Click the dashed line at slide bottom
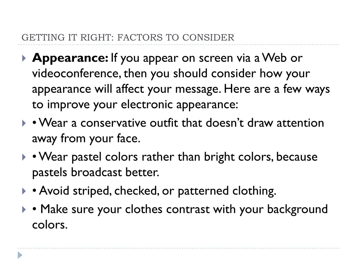This screenshot has width=357, height=268. pyautogui.click(x=178, y=248)
